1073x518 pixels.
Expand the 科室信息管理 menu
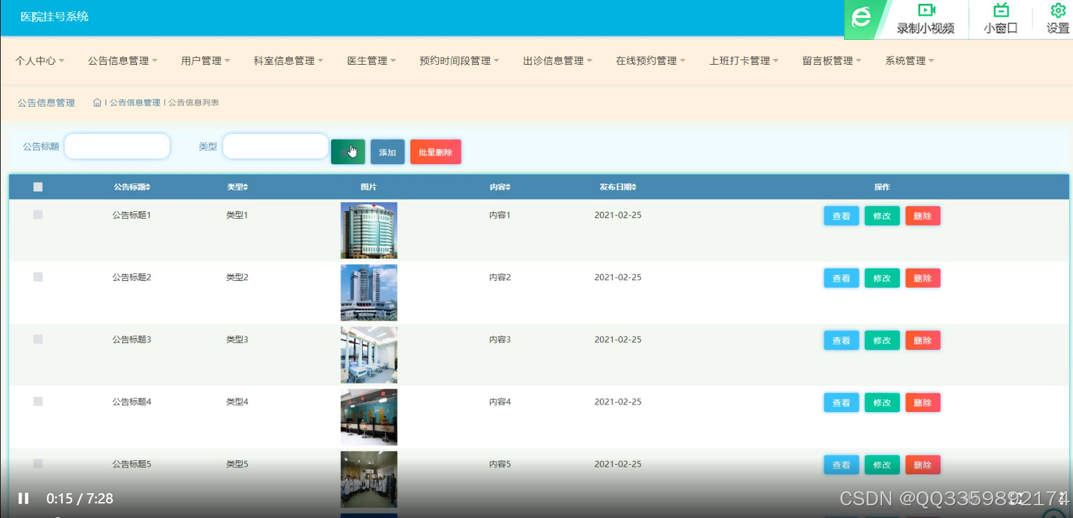tap(289, 61)
